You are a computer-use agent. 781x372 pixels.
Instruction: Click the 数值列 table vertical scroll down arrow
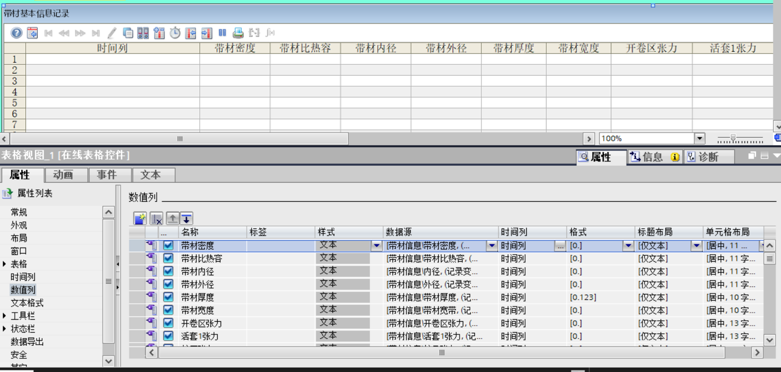(x=770, y=340)
